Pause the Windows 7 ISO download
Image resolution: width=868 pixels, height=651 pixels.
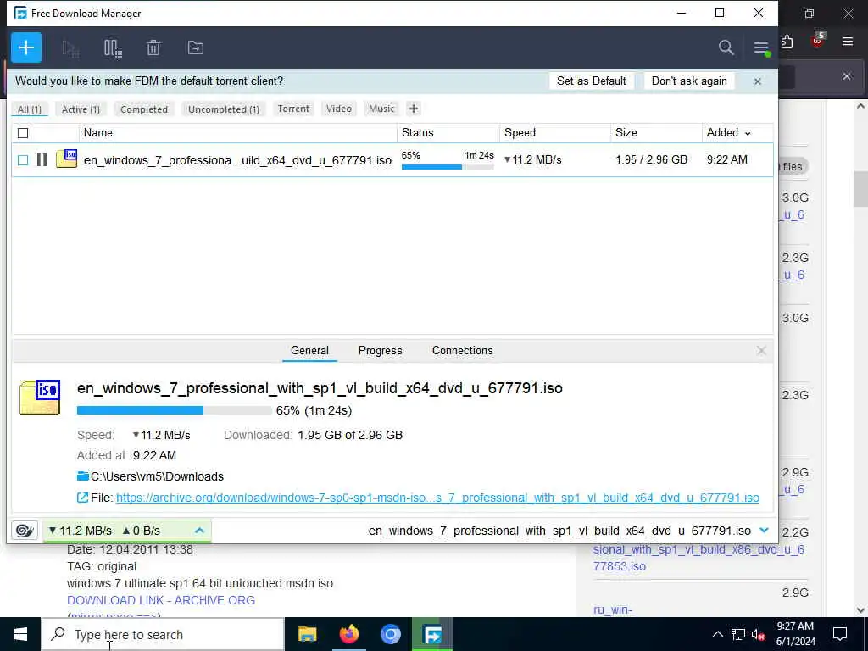(42, 160)
